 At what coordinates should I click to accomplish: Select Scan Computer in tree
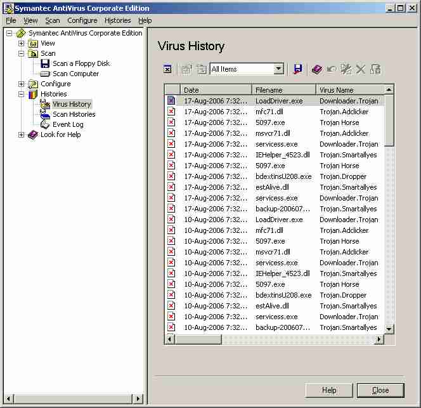75,74
